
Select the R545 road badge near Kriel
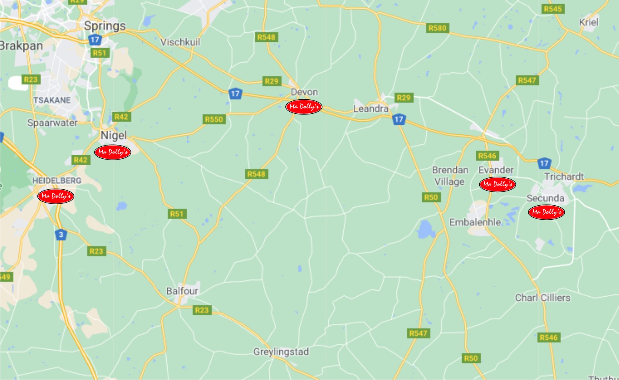[553, 9]
